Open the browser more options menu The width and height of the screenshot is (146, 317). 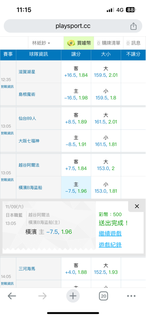(x=131, y=296)
